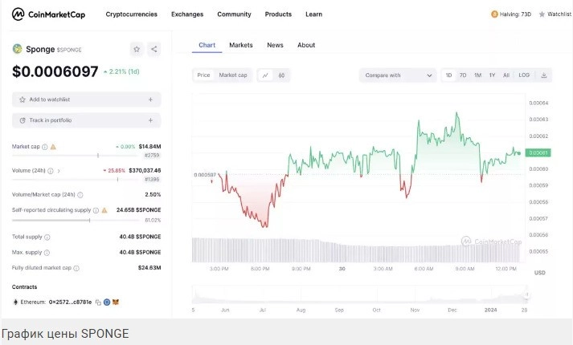Screen dimensions: 573x345
Task: Enable LOG scale on chart
Action: [x=524, y=75]
